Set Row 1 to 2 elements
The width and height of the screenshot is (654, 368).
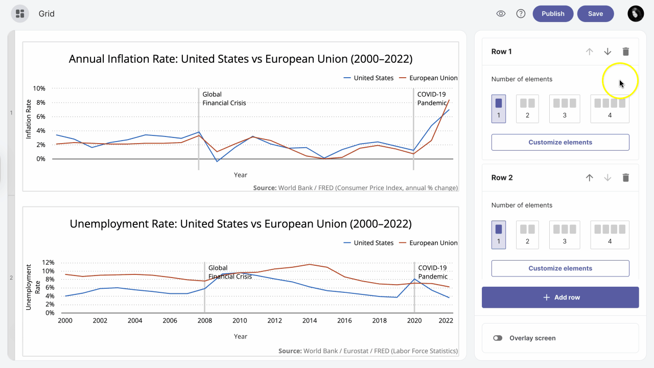point(527,108)
